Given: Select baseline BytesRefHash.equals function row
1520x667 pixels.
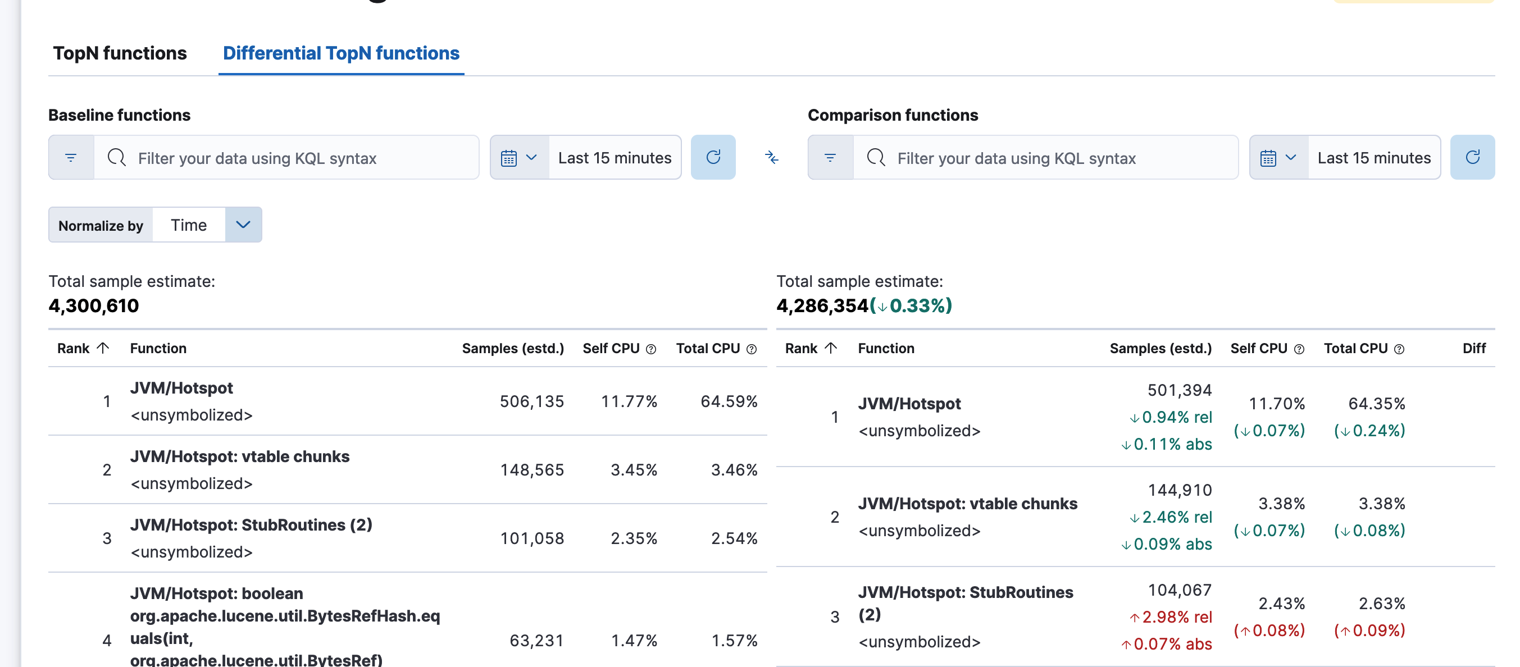Looking at the screenshot, I should 285,627.
